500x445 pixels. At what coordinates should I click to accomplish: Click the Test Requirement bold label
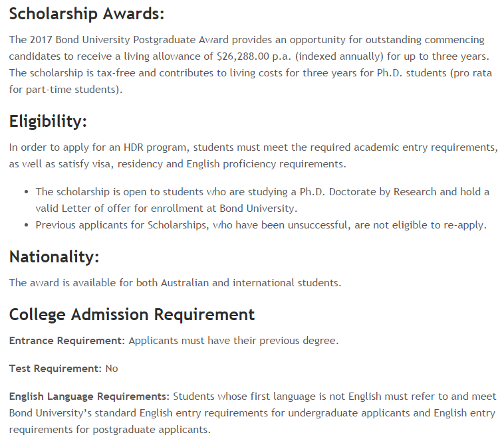55,369
